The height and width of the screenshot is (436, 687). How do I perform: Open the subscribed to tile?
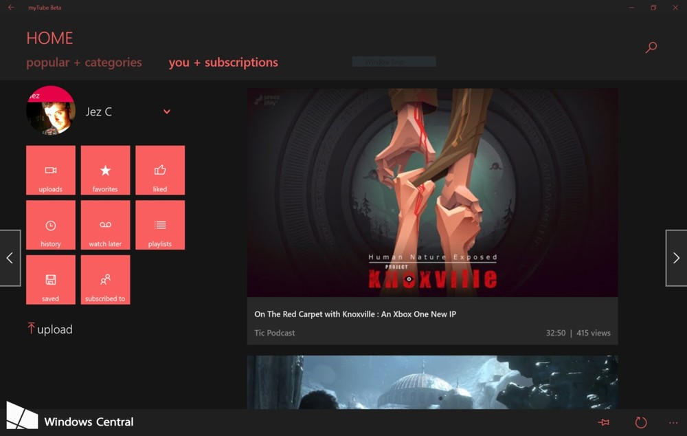pos(106,280)
